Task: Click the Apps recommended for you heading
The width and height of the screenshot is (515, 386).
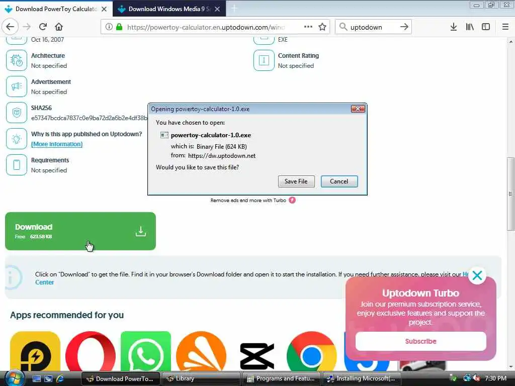Action: coord(67,315)
